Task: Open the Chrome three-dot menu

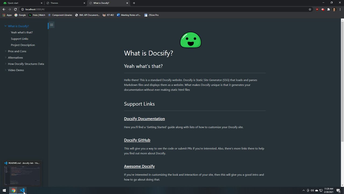Action: point(340,9)
